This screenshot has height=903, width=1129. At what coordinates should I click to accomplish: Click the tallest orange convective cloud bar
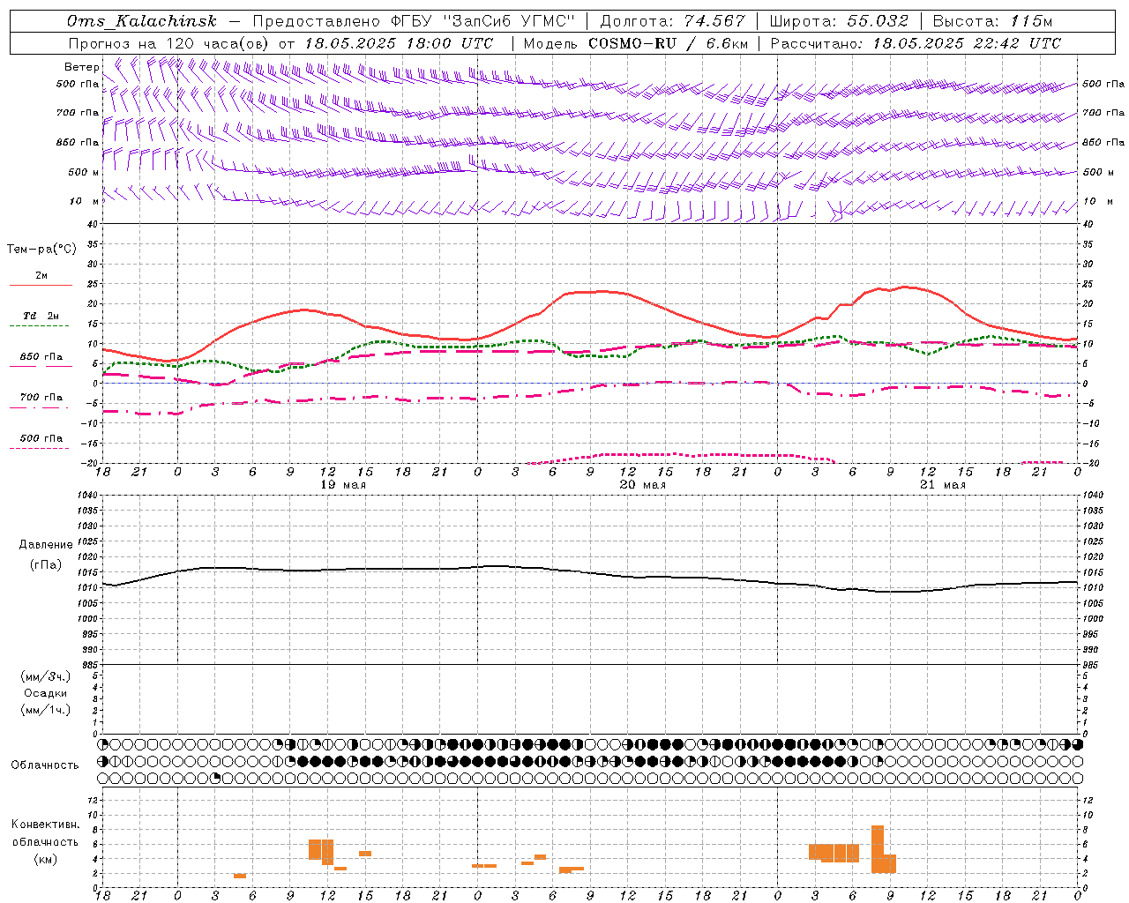[878, 849]
